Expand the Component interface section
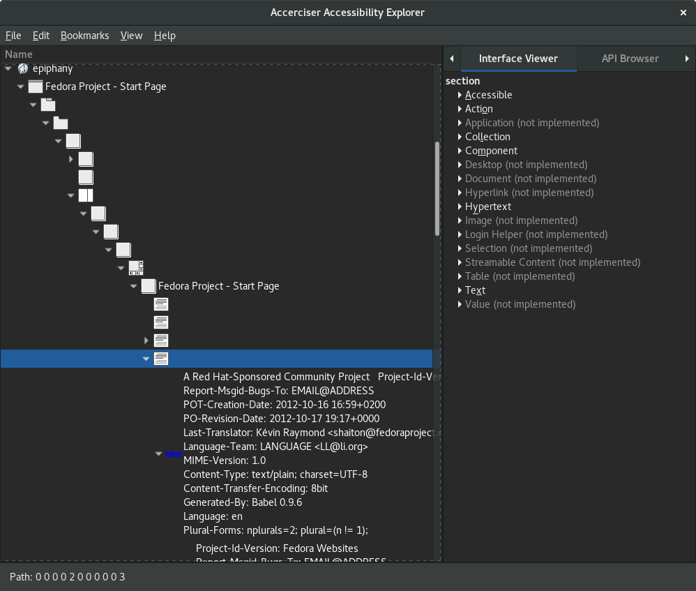The width and height of the screenshot is (696, 591). point(460,151)
